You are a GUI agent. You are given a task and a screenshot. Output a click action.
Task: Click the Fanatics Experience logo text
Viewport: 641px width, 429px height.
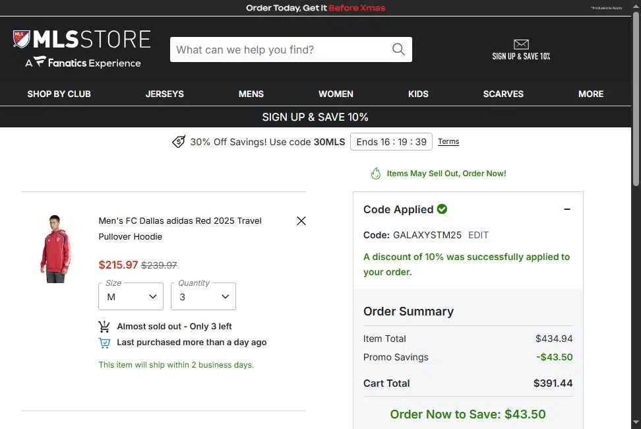click(83, 63)
